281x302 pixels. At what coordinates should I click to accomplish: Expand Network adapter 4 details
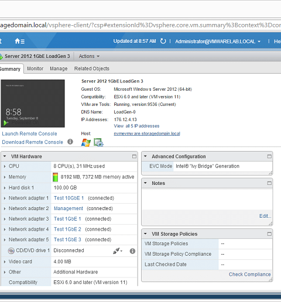[x=5, y=229]
